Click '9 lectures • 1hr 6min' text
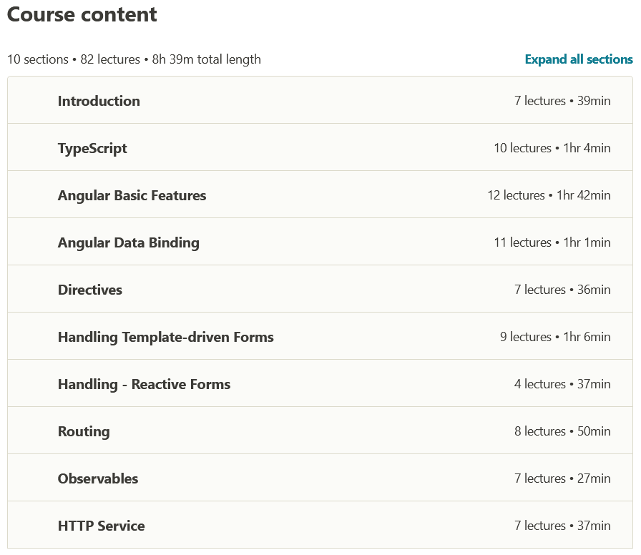The height and width of the screenshot is (555, 641). (555, 337)
